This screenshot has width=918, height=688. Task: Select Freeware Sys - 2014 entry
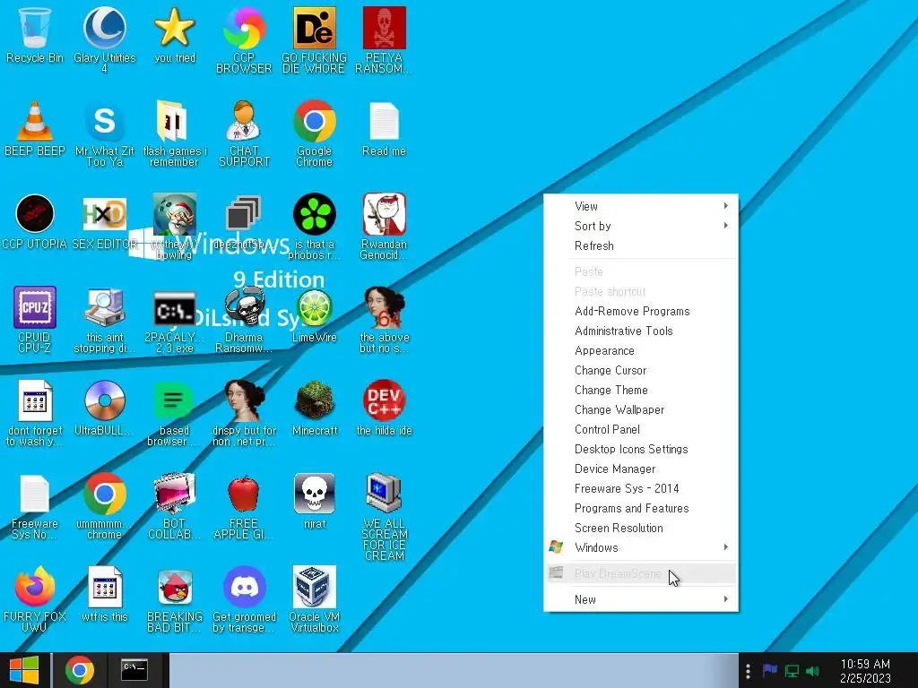click(x=640, y=488)
